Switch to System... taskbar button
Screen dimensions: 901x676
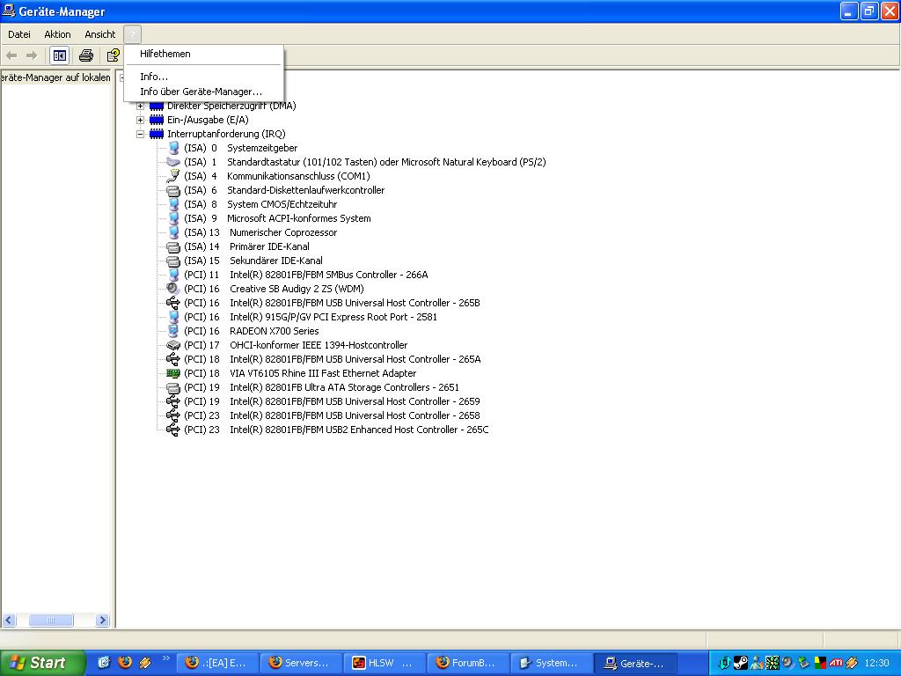[553, 663]
